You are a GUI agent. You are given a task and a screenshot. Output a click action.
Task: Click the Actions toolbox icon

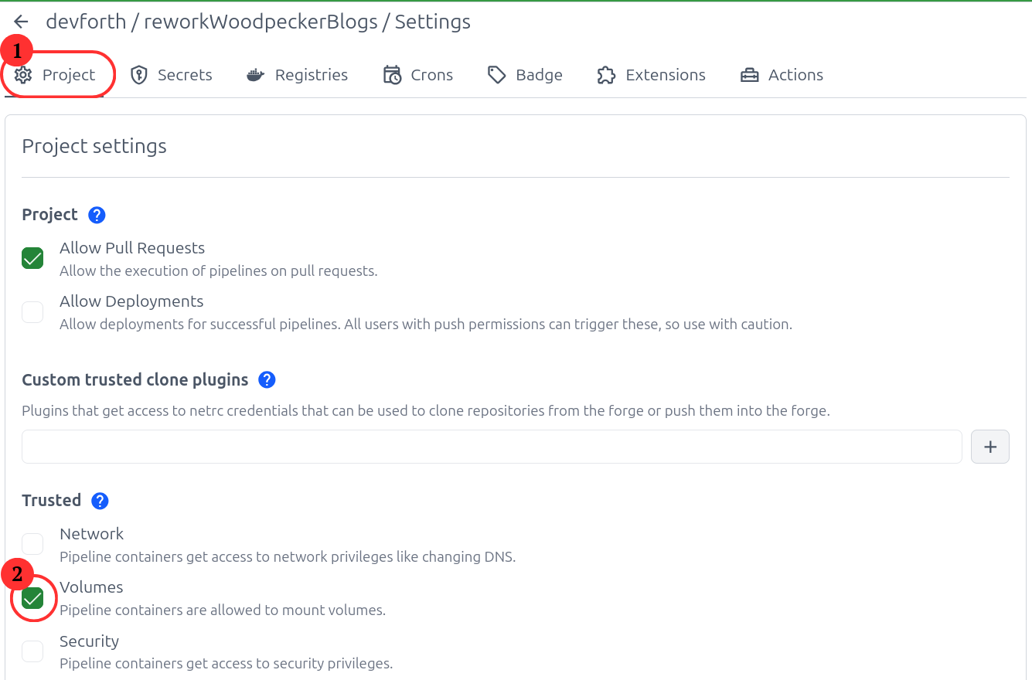pyautogui.click(x=749, y=75)
